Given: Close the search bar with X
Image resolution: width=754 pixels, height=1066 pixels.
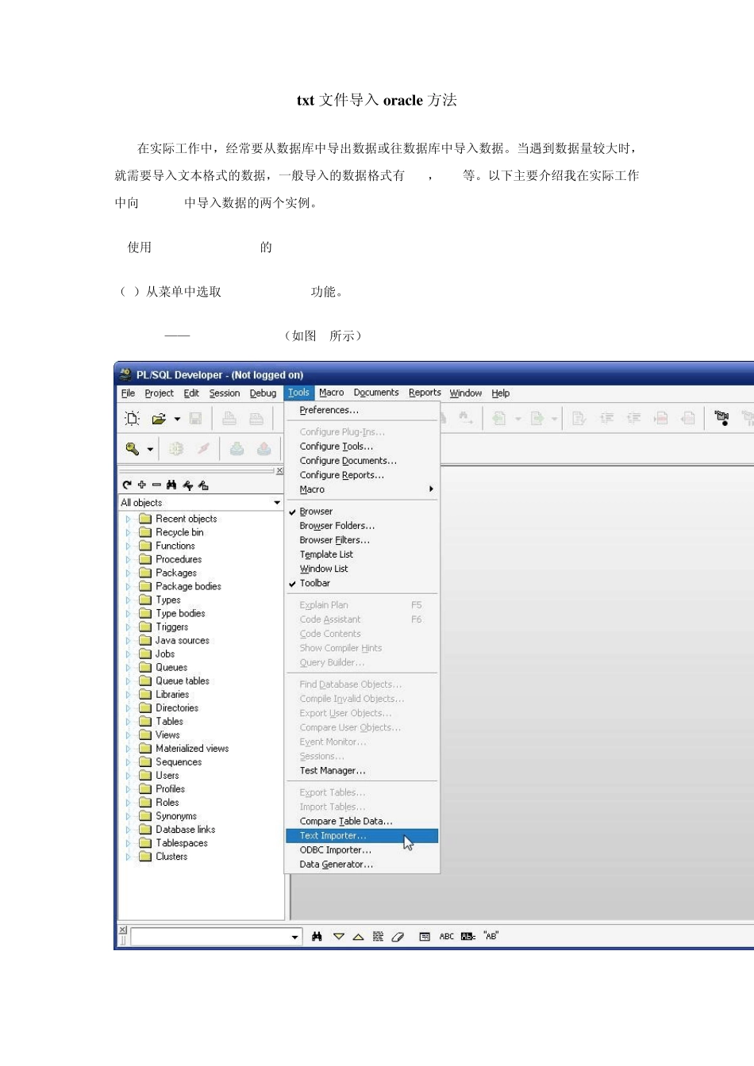Looking at the screenshot, I should (122, 929).
